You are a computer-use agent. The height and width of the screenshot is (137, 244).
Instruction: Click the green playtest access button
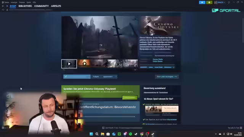130,97
